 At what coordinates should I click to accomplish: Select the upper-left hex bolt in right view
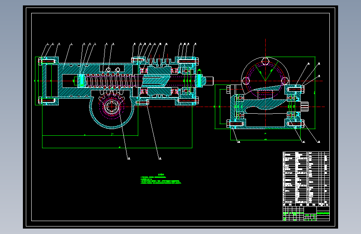pyautogui.click(x=229, y=89)
